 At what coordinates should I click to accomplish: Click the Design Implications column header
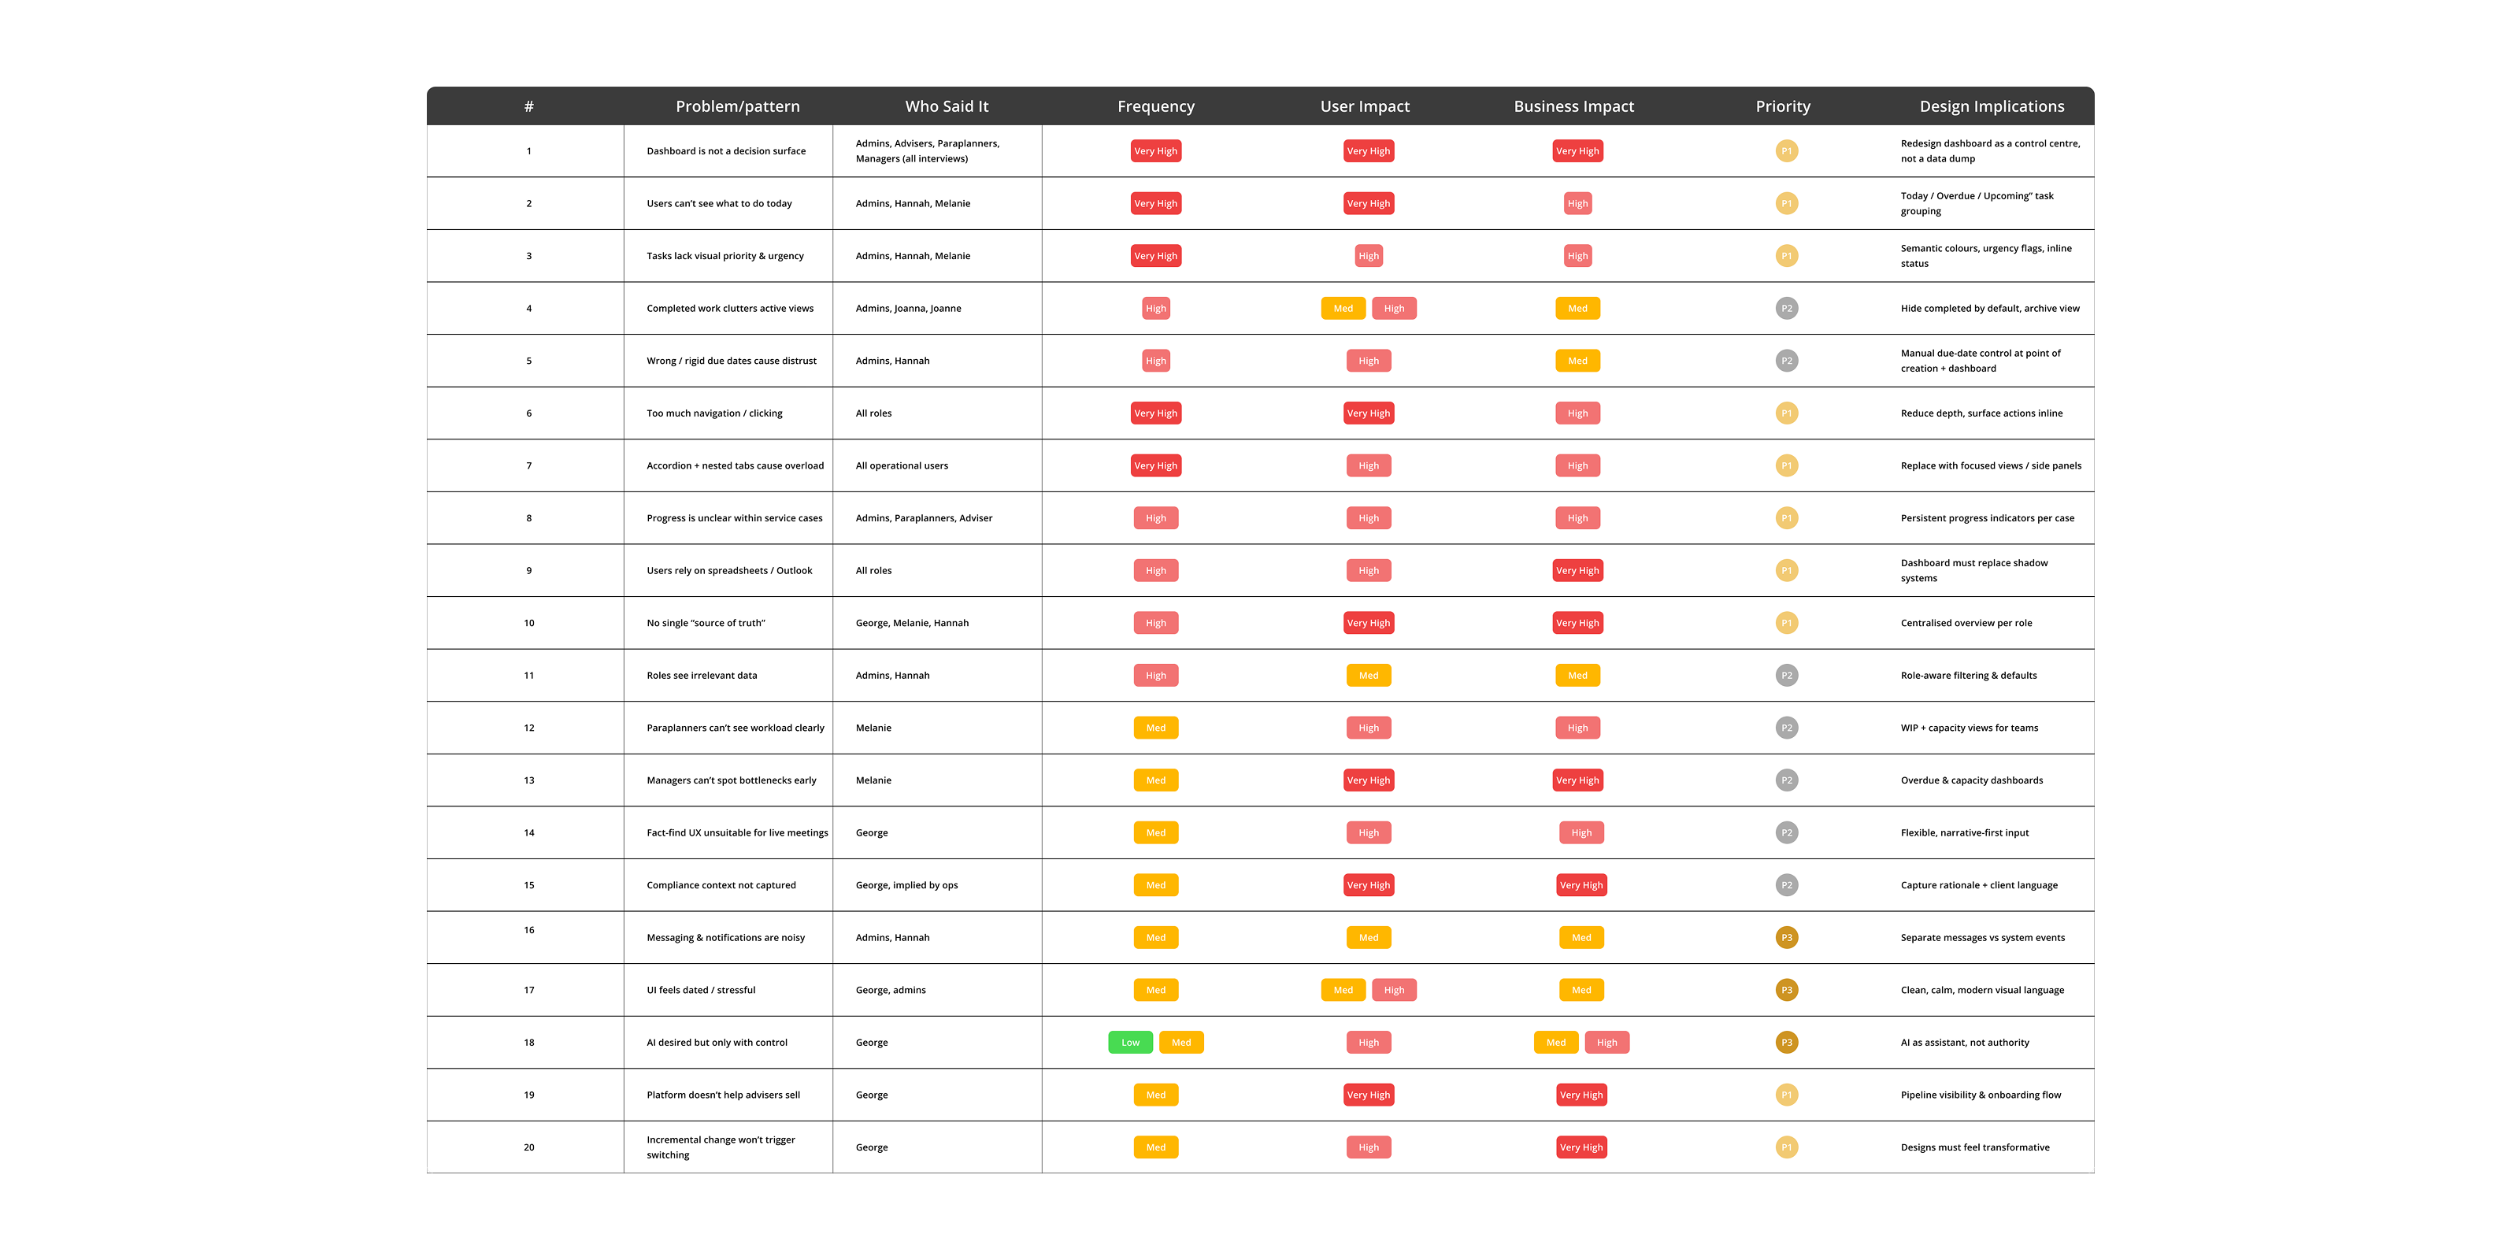(x=1992, y=106)
